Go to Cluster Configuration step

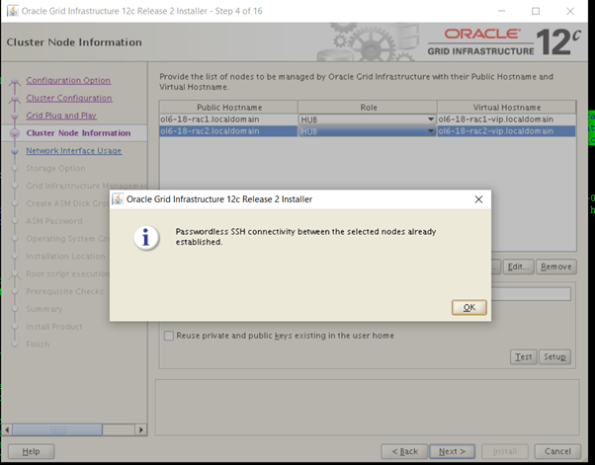point(68,98)
